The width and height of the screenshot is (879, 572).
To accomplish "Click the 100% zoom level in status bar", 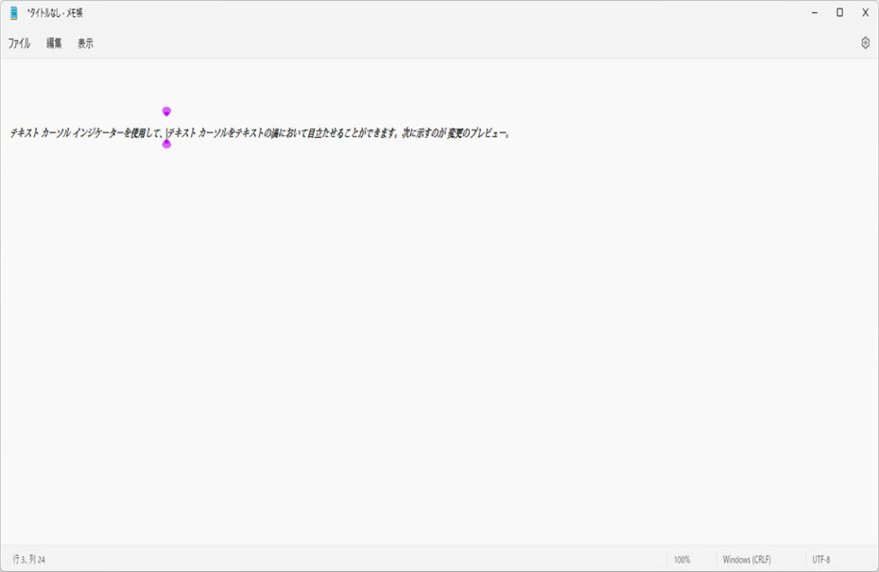I will pos(682,559).
